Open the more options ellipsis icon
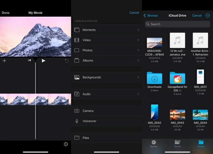213x154 pixels. (x=207, y=15)
